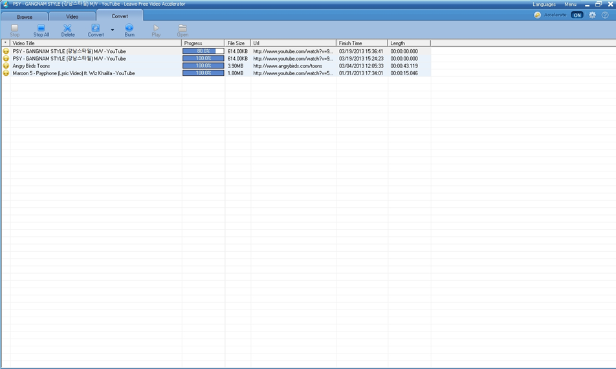
Task: Click status icon of Angry Birds Toons row
Action: [6, 65]
